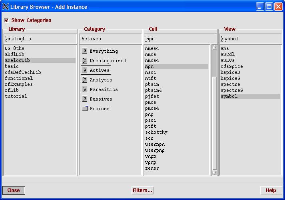The height and width of the screenshot is (200, 285).
Task: Open the Filters dialog
Action: click(x=142, y=190)
